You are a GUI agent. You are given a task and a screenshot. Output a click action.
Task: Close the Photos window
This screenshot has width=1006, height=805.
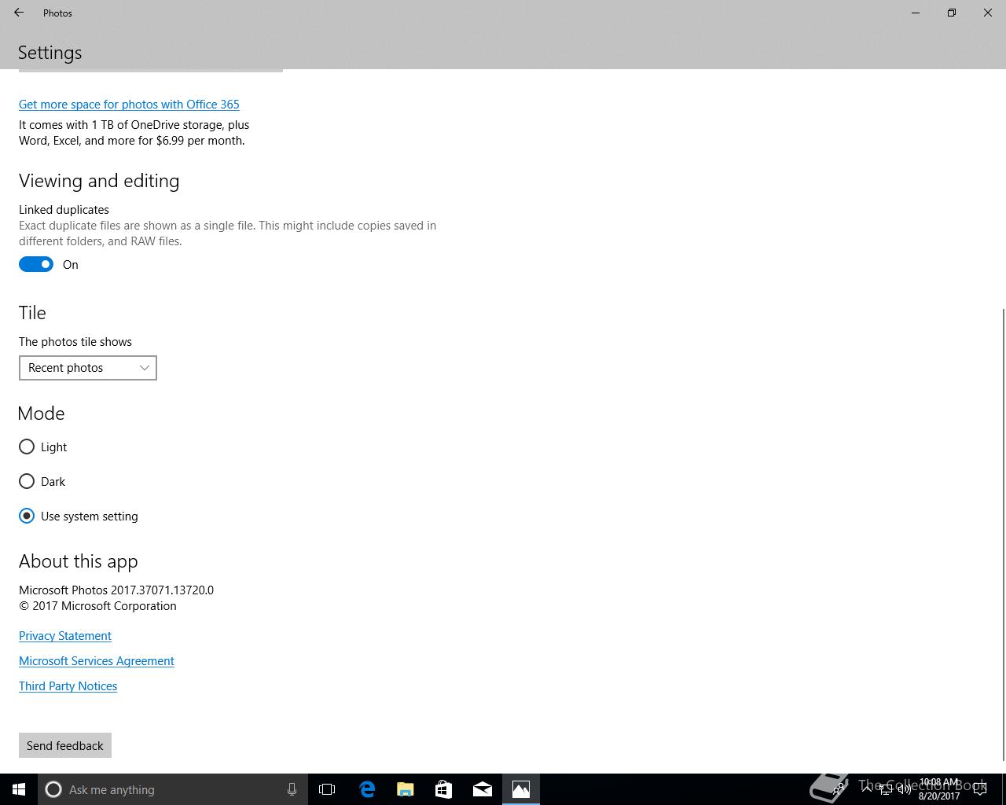[x=988, y=13]
